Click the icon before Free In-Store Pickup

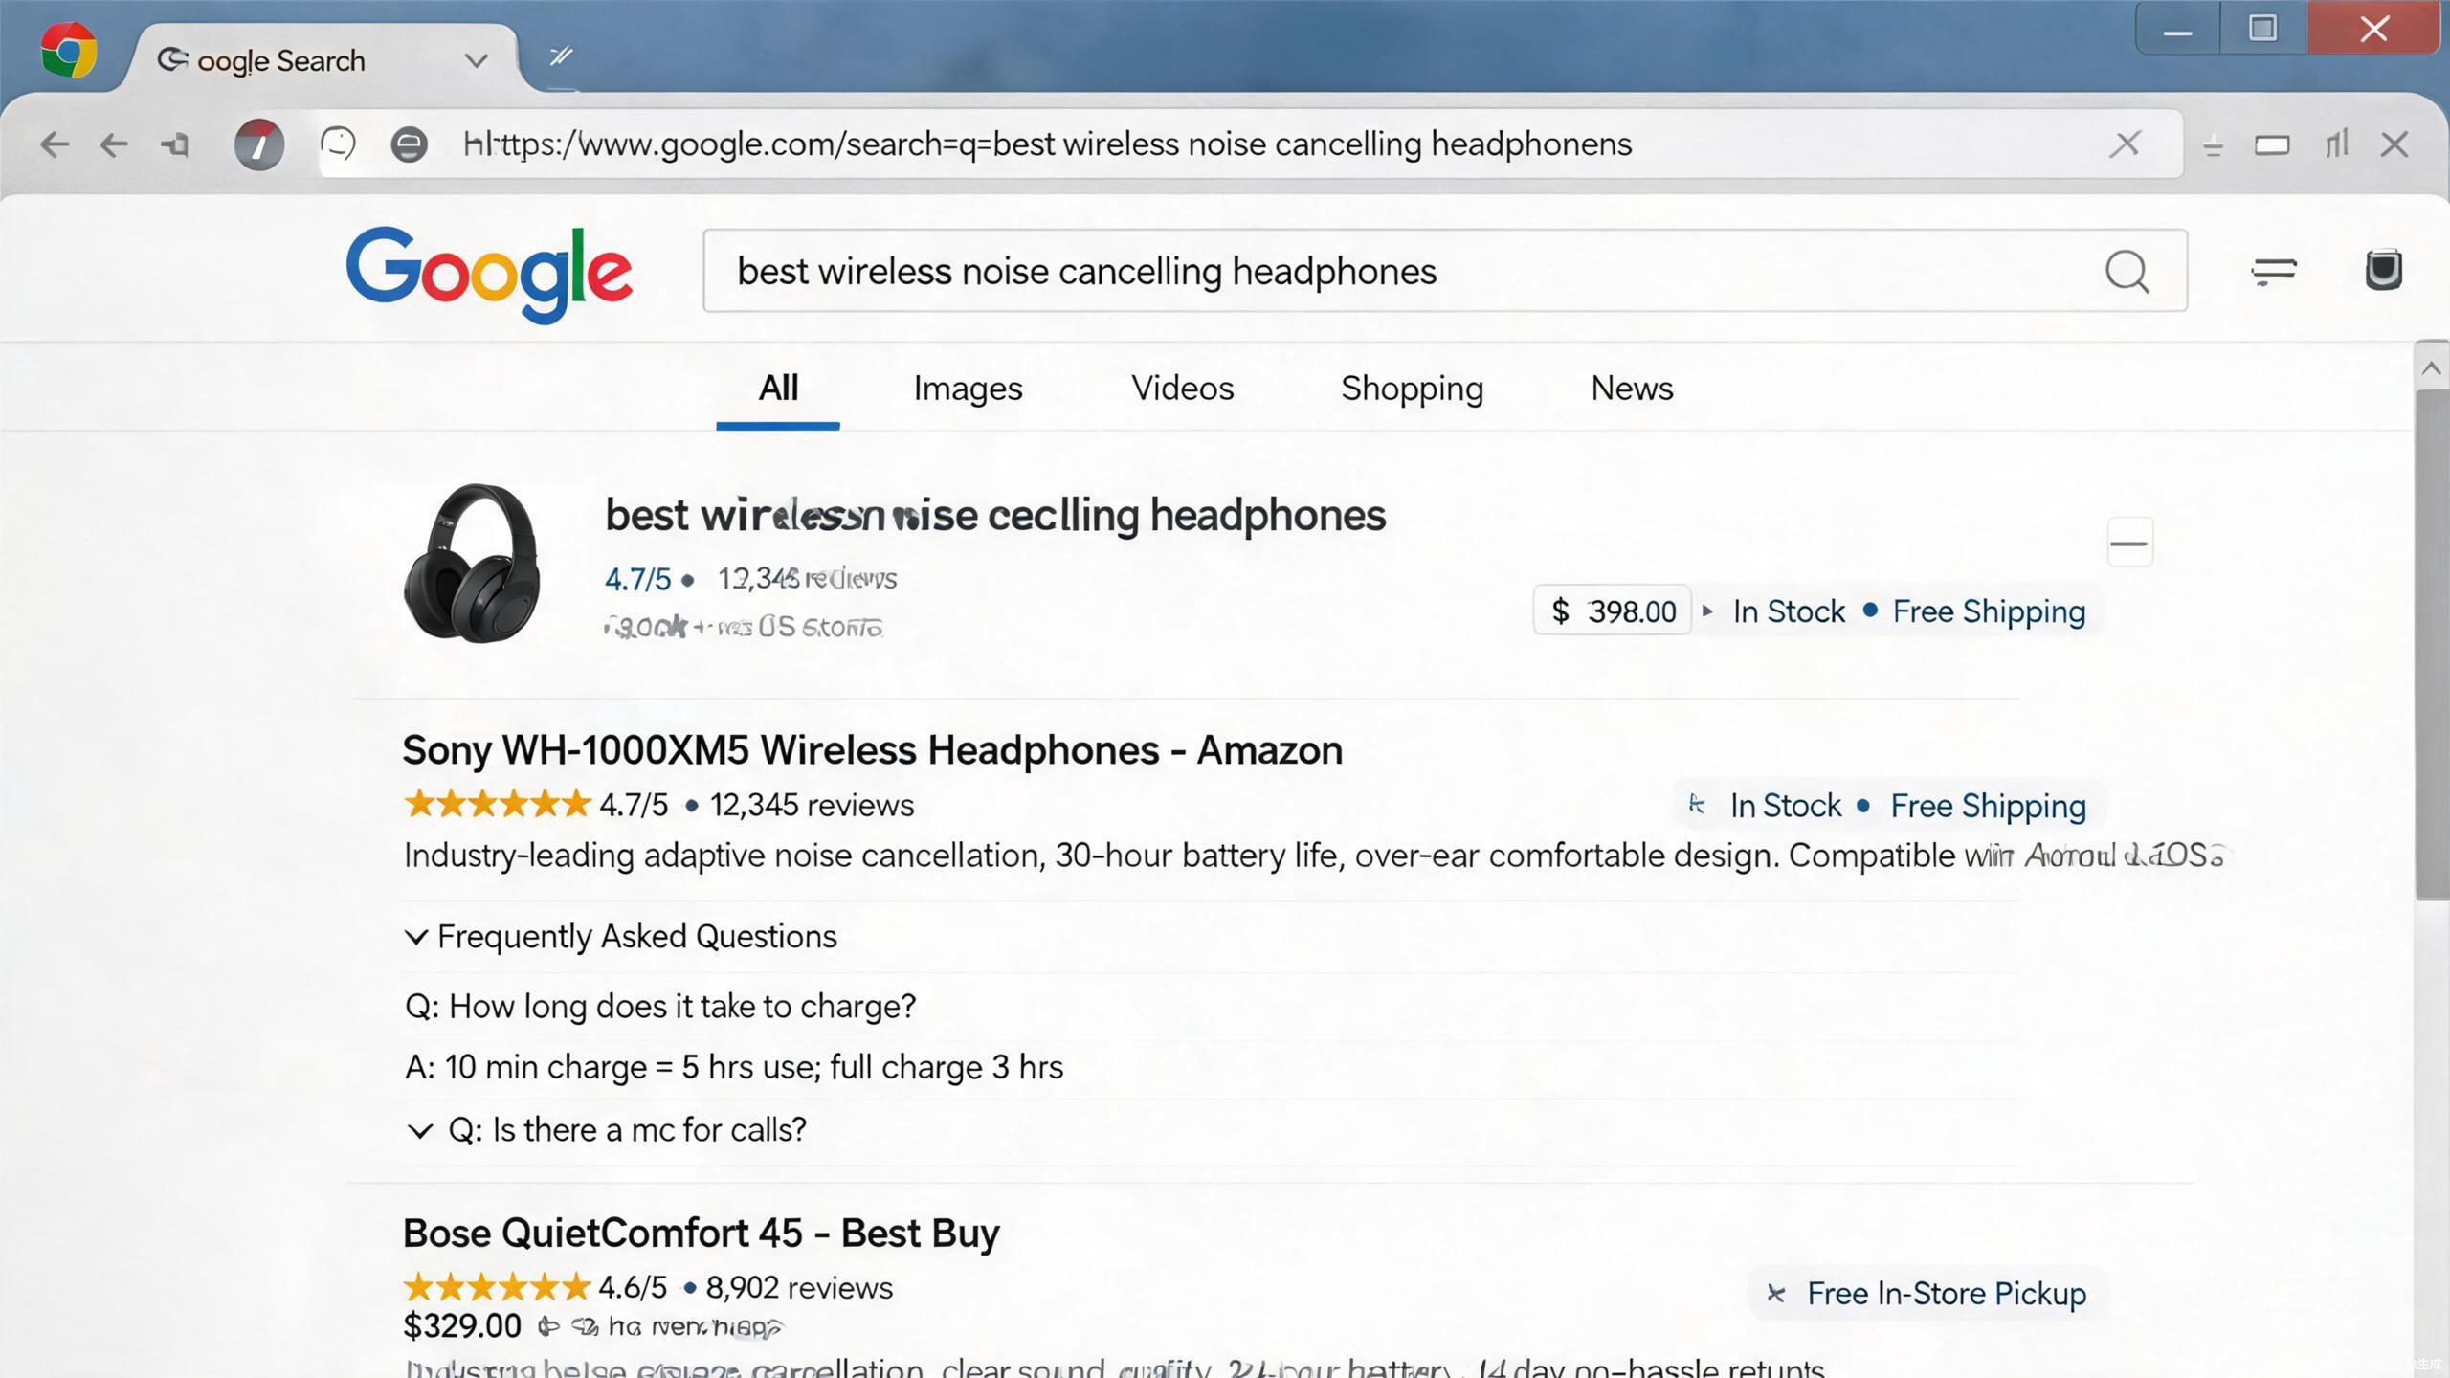click(1776, 1294)
